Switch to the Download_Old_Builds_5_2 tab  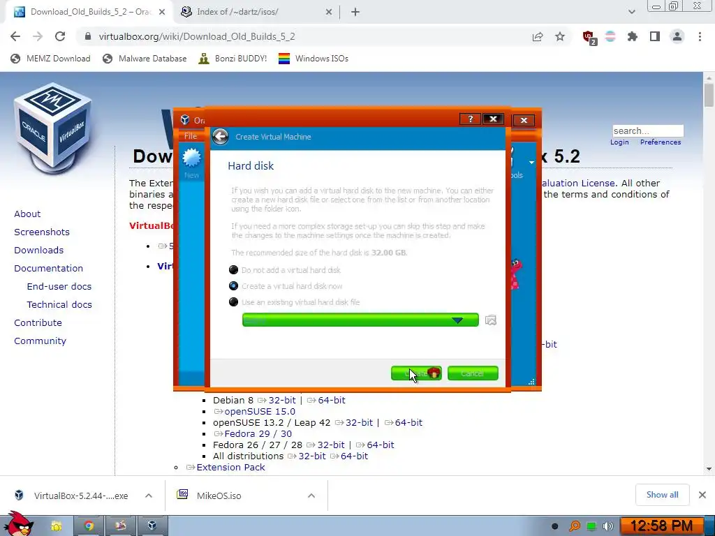89,12
